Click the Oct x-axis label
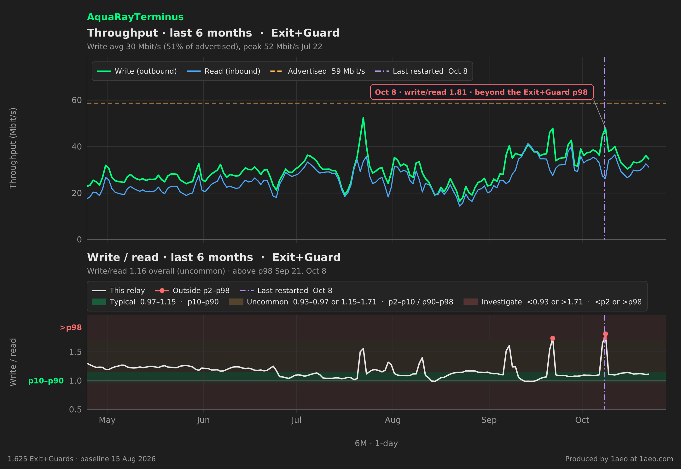Viewport: 681px width, 469px height. 582,420
